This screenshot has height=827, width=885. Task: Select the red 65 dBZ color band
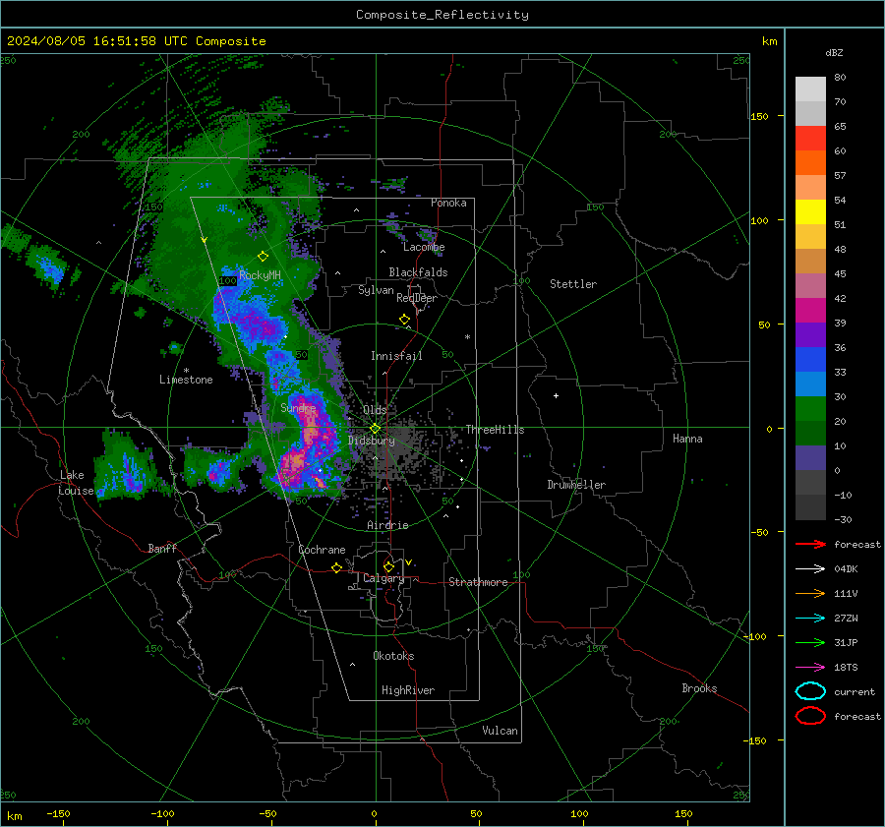(810, 138)
